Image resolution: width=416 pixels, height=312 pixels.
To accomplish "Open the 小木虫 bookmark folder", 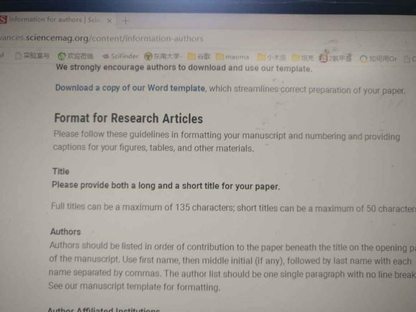I will tap(272, 57).
